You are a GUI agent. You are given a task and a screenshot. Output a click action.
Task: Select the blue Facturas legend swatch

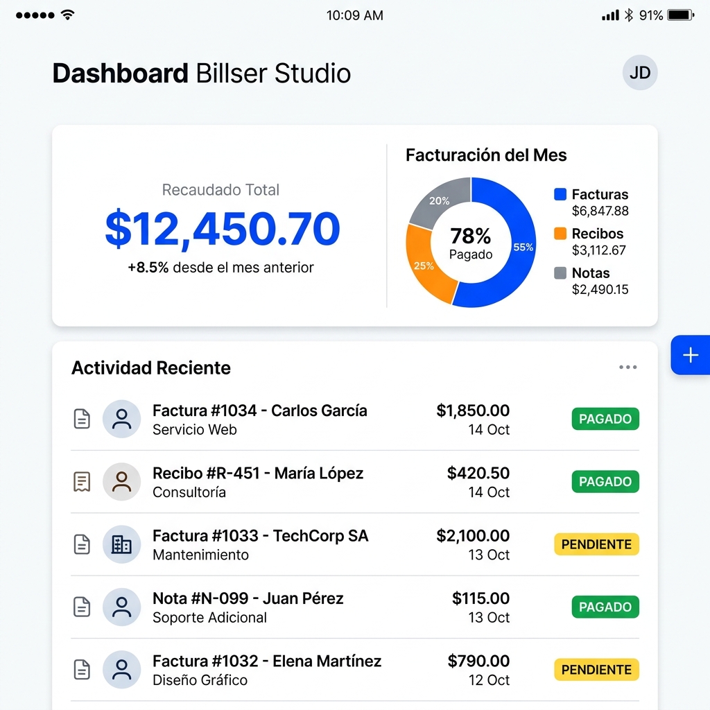(x=560, y=195)
